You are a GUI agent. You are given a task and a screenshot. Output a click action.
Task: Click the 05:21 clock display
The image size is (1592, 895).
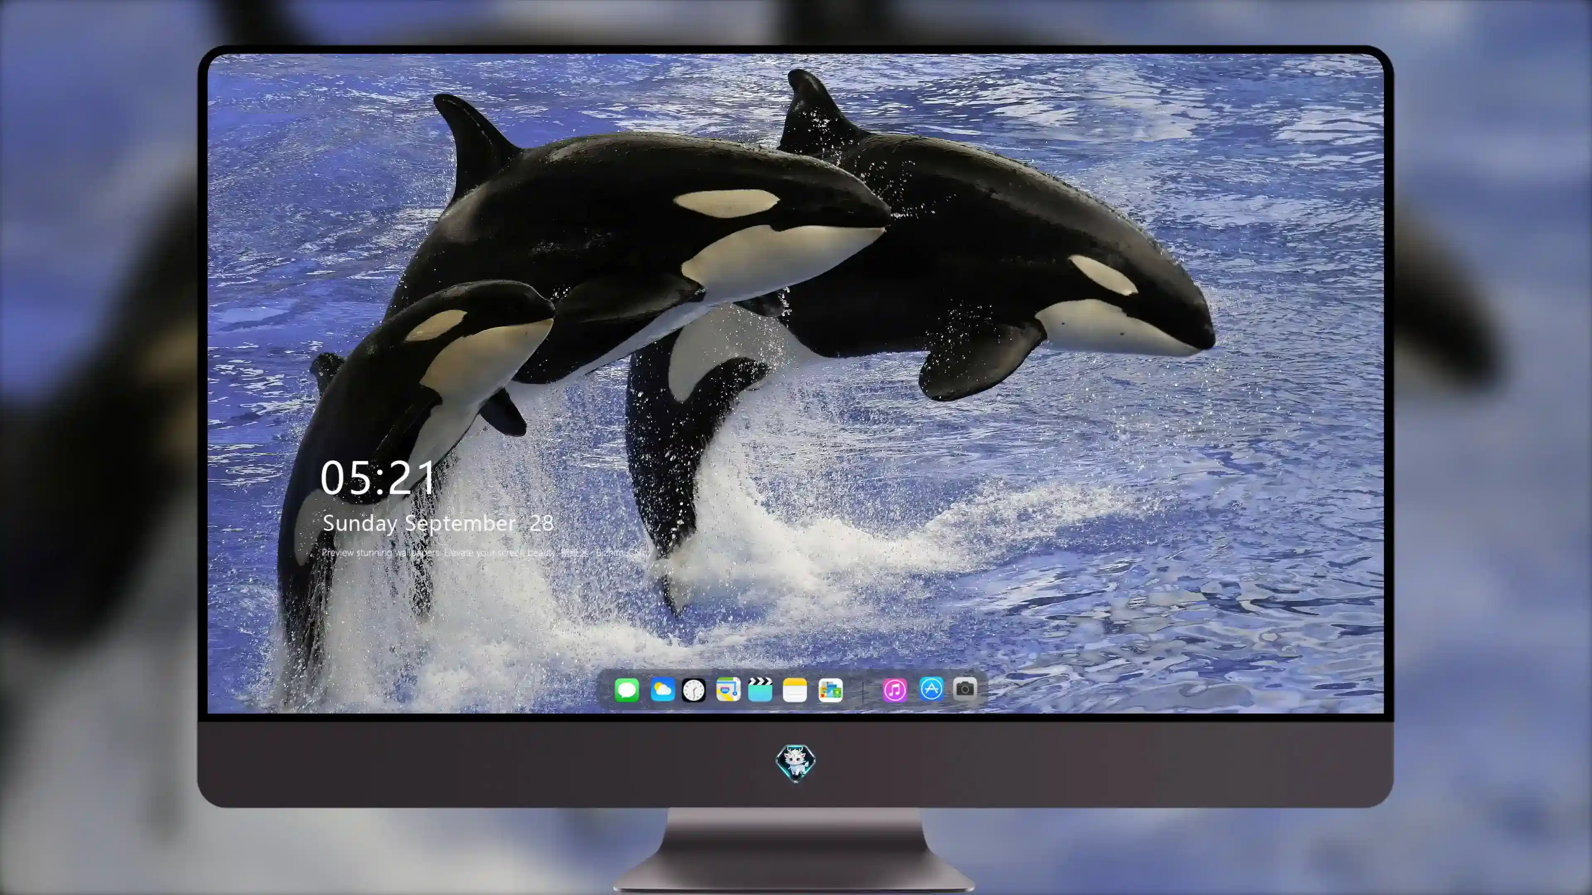(x=378, y=477)
